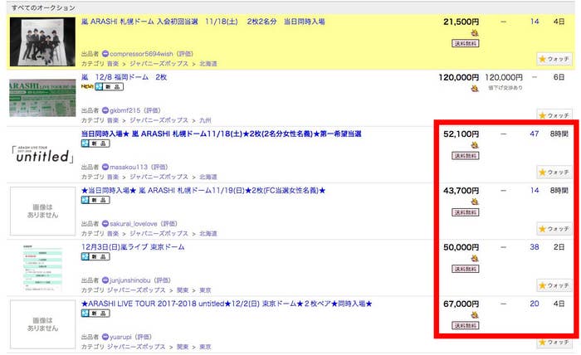Click the auction hammer icon under 21,500円
581x355 pixels.
click(x=474, y=33)
